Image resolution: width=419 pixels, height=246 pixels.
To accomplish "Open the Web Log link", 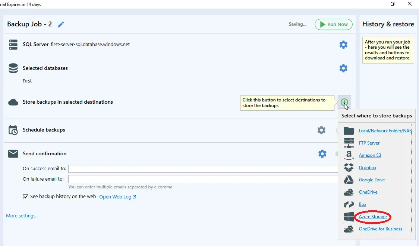I will coord(117,197).
